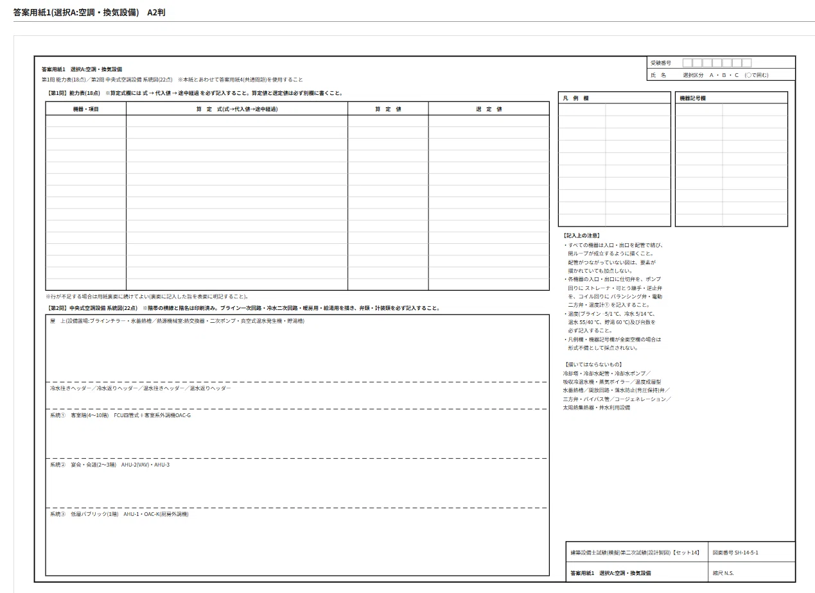Click the note starting '※行が不足する場合は'
Screen dimensions: 815x593
pyautogui.click(x=147, y=296)
